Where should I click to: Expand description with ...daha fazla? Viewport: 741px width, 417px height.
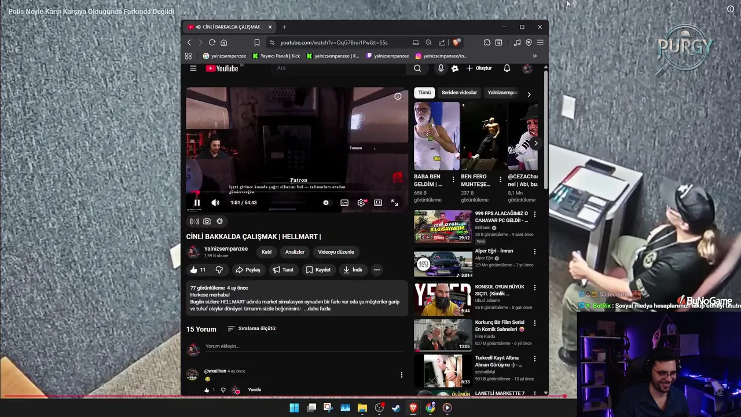[317, 309]
